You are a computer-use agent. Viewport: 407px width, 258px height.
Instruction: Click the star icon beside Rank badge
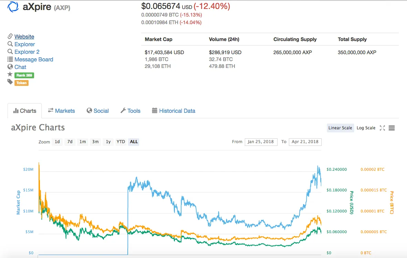10,75
